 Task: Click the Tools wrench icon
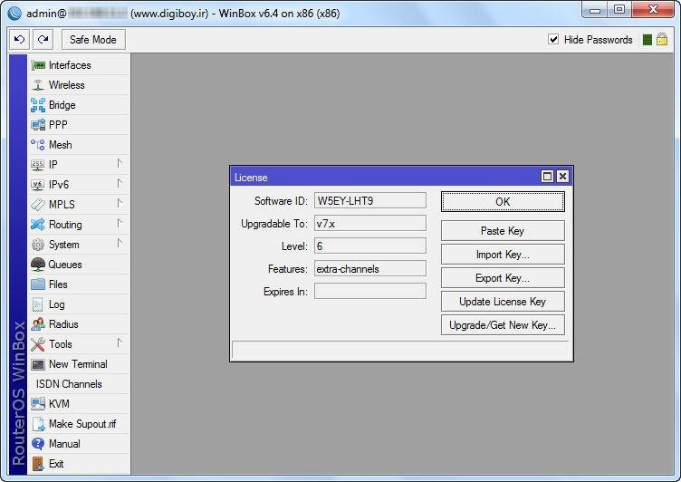coord(38,344)
